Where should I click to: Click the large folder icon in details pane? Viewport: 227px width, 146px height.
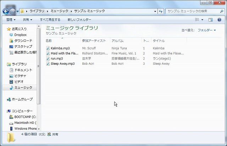(11, 138)
